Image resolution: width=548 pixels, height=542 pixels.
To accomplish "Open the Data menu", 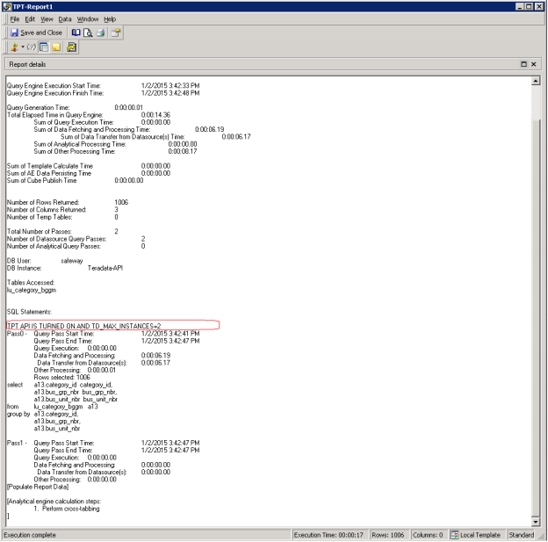I will click(x=65, y=19).
